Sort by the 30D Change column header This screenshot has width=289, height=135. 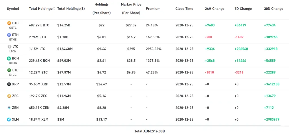(273, 9)
